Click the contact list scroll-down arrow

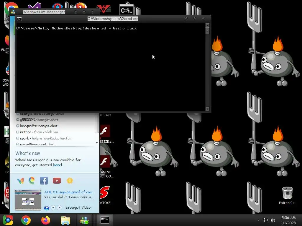click(x=97, y=143)
